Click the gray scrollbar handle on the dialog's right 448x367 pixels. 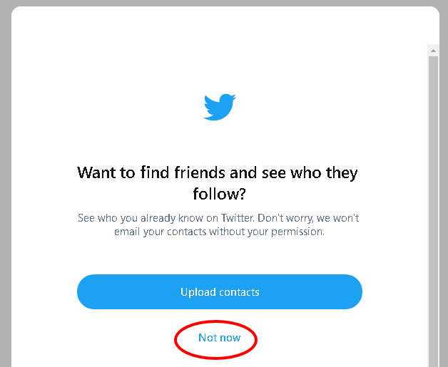433,211
